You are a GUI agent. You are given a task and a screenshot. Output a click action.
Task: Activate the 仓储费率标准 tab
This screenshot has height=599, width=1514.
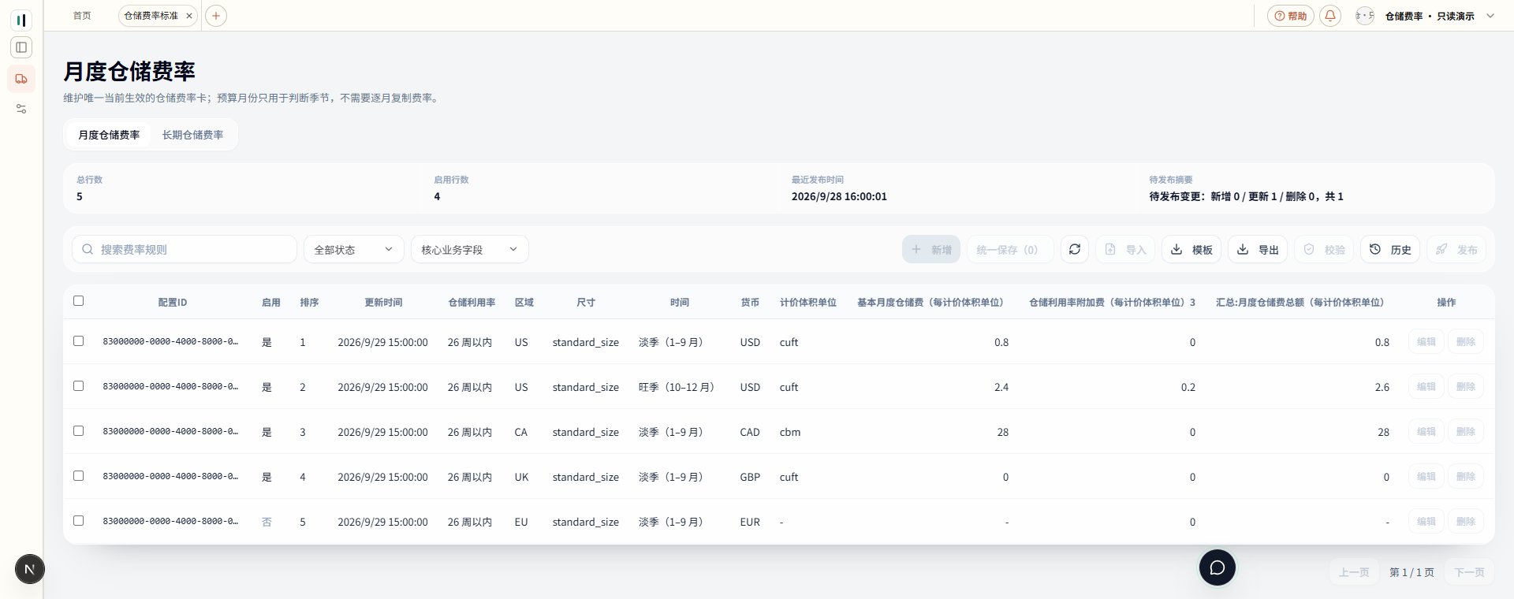tap(151, 16)
